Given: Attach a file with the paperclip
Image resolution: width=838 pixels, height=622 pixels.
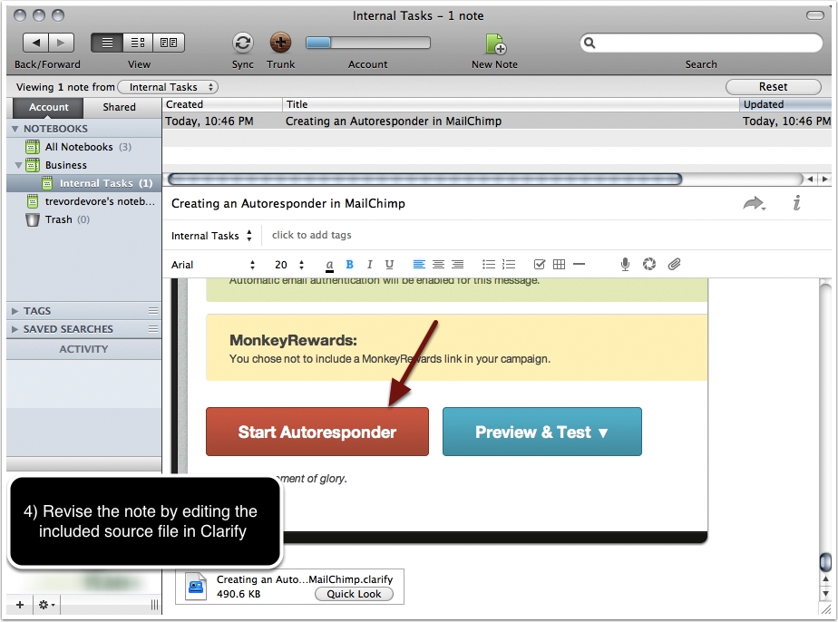Looking at the screenshot, I should 674,264.
